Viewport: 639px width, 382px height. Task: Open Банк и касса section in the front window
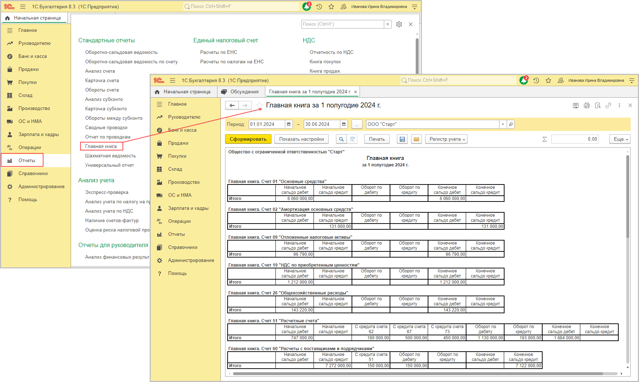point(185,130)
